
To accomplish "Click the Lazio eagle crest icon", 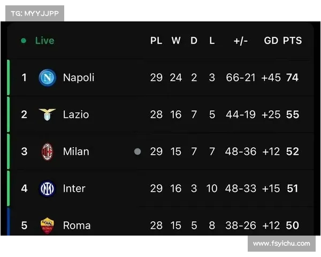I will pos(47,115).
